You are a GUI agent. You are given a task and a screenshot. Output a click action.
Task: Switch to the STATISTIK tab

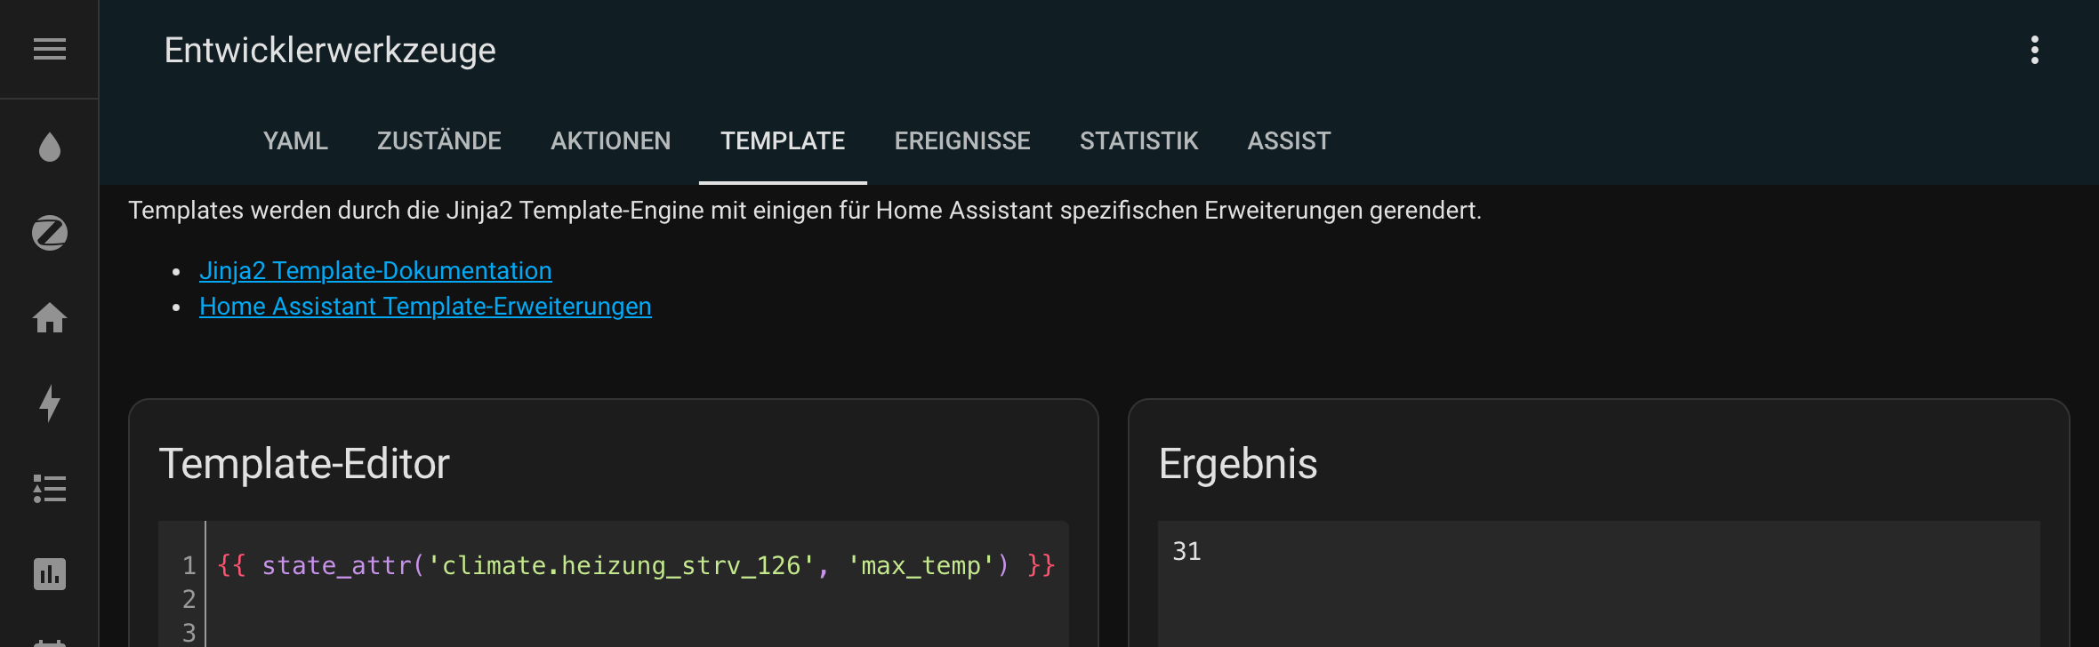point(1139,141)
